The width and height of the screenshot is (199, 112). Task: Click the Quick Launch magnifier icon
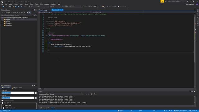pos(187,1)
